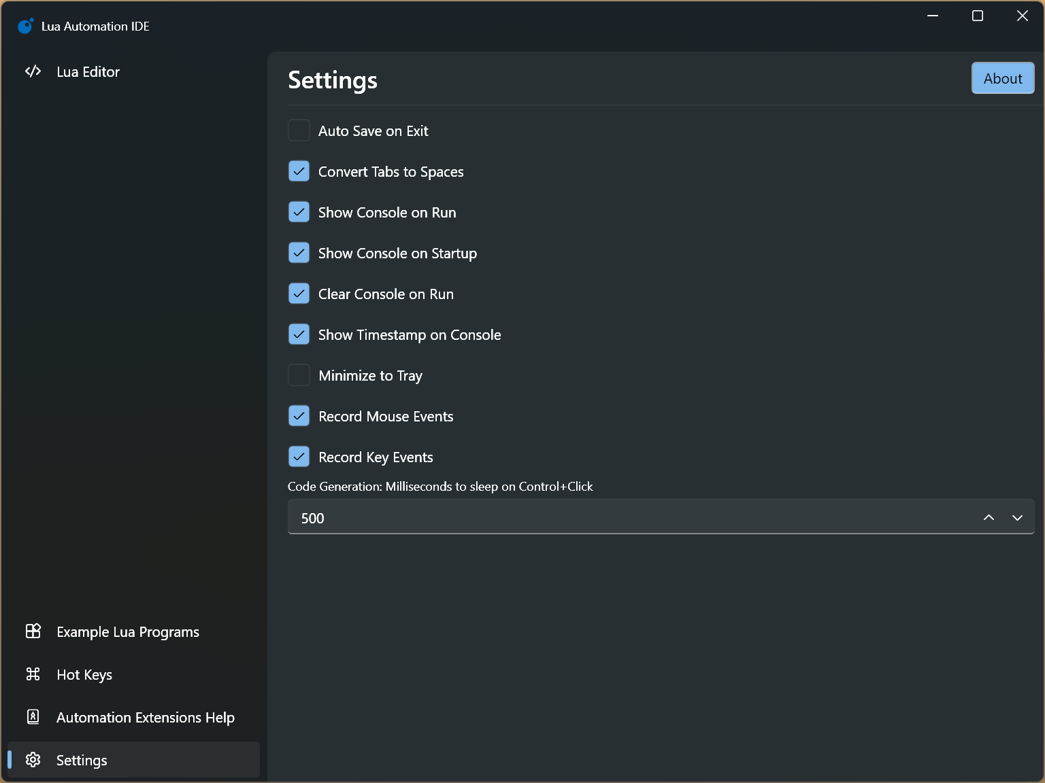Screen dimensions: 1045x783
Task: Click the Hot Keys command symbol icon
Action: pos(33,674)
